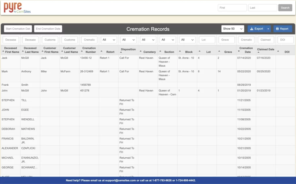Viewport: 296px width, 184px height.
Task: Click the Deceased Last Name filter box
Action: [x=30, y=40]
